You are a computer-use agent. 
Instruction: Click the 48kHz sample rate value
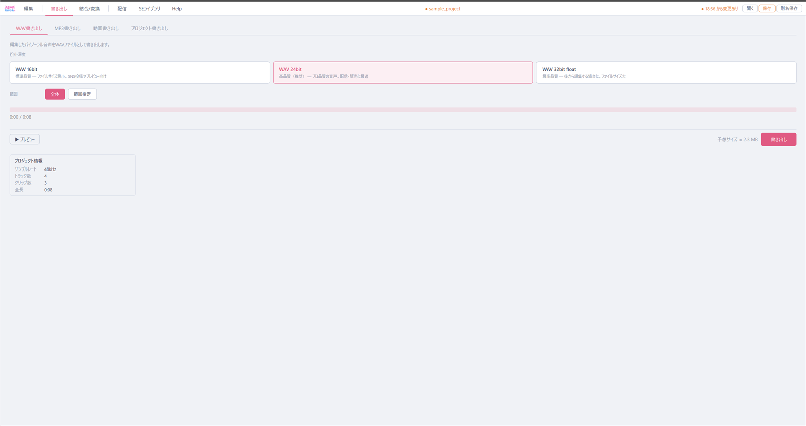click(x=50, y=169)
